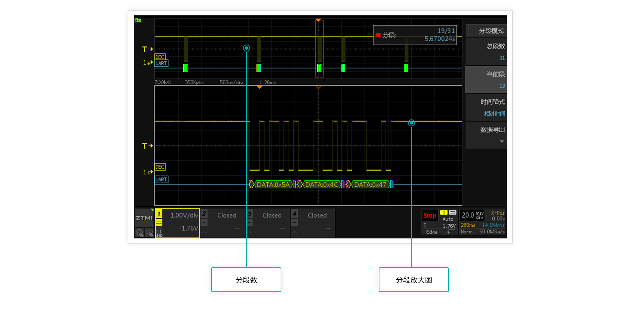
Task: Click the yellow trigger level T arrow in zoom view
Action: pos(147,146)
